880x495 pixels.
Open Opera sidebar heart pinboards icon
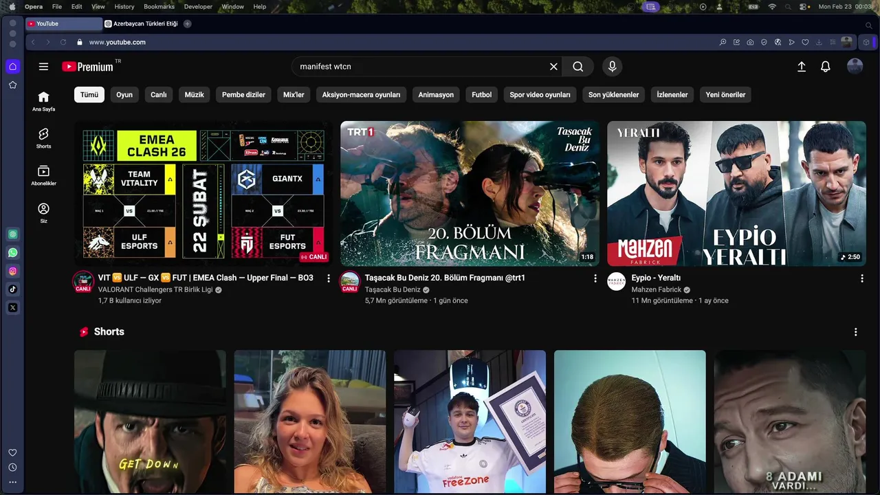click(x=12, y=452)
